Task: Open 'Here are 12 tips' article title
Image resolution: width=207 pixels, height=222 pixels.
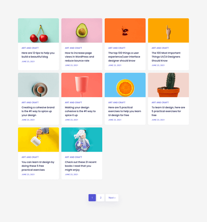Action: click(x=38, y=55)
